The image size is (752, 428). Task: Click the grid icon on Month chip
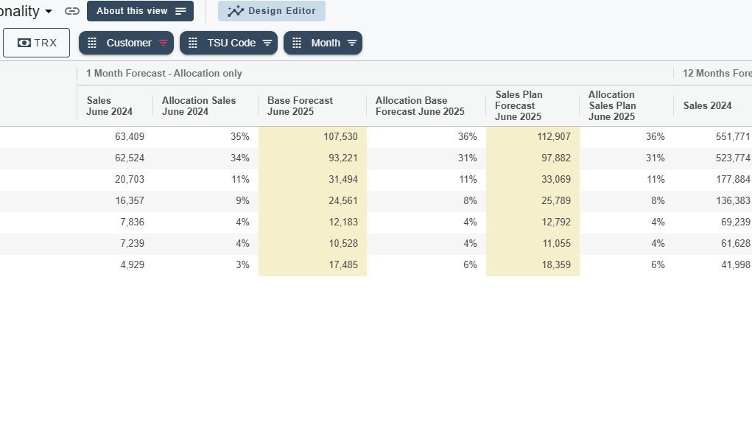coord(297,43)
